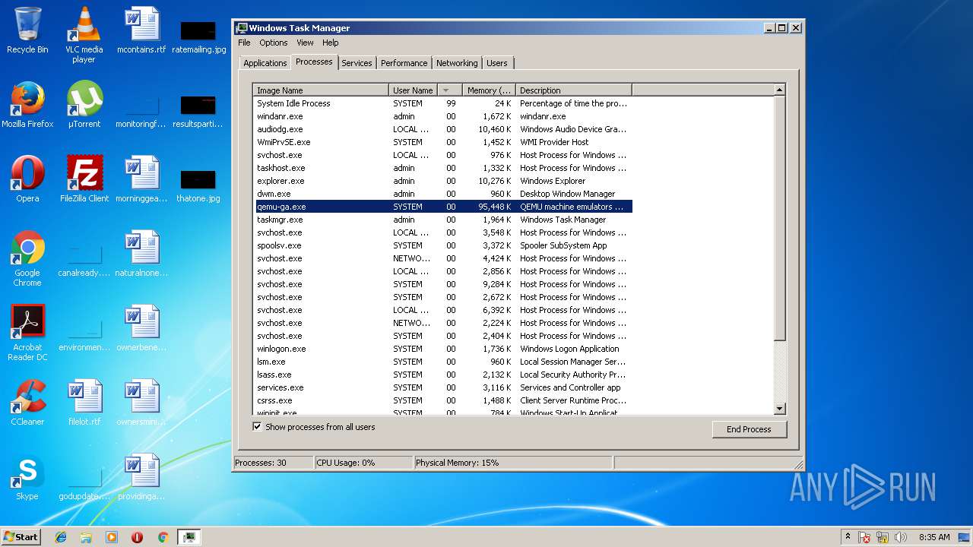Select the ownerbene... Word document
This screenshot has width=973, height=547.
[141, 328]
